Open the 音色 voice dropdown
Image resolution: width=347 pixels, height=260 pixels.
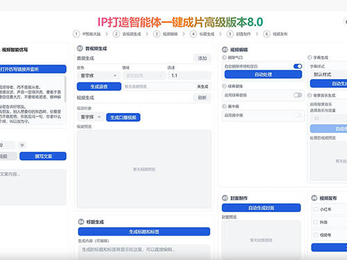point(99,76)
